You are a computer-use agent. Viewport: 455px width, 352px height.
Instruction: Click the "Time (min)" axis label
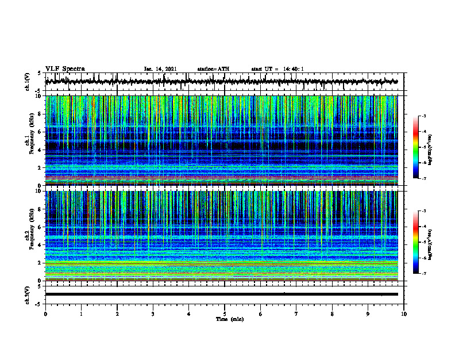(230, 319)
